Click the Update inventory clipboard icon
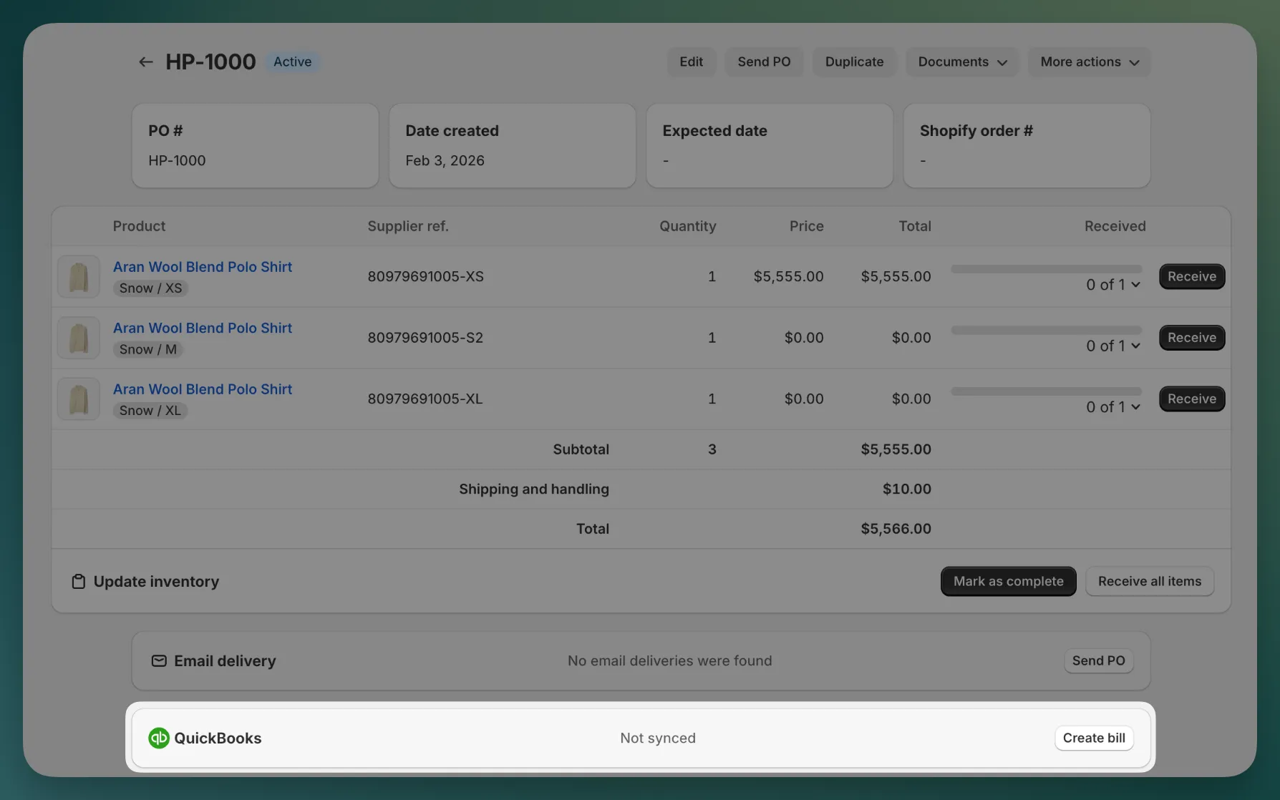This screenshot has height=800, width=1280. pos(79,582)
